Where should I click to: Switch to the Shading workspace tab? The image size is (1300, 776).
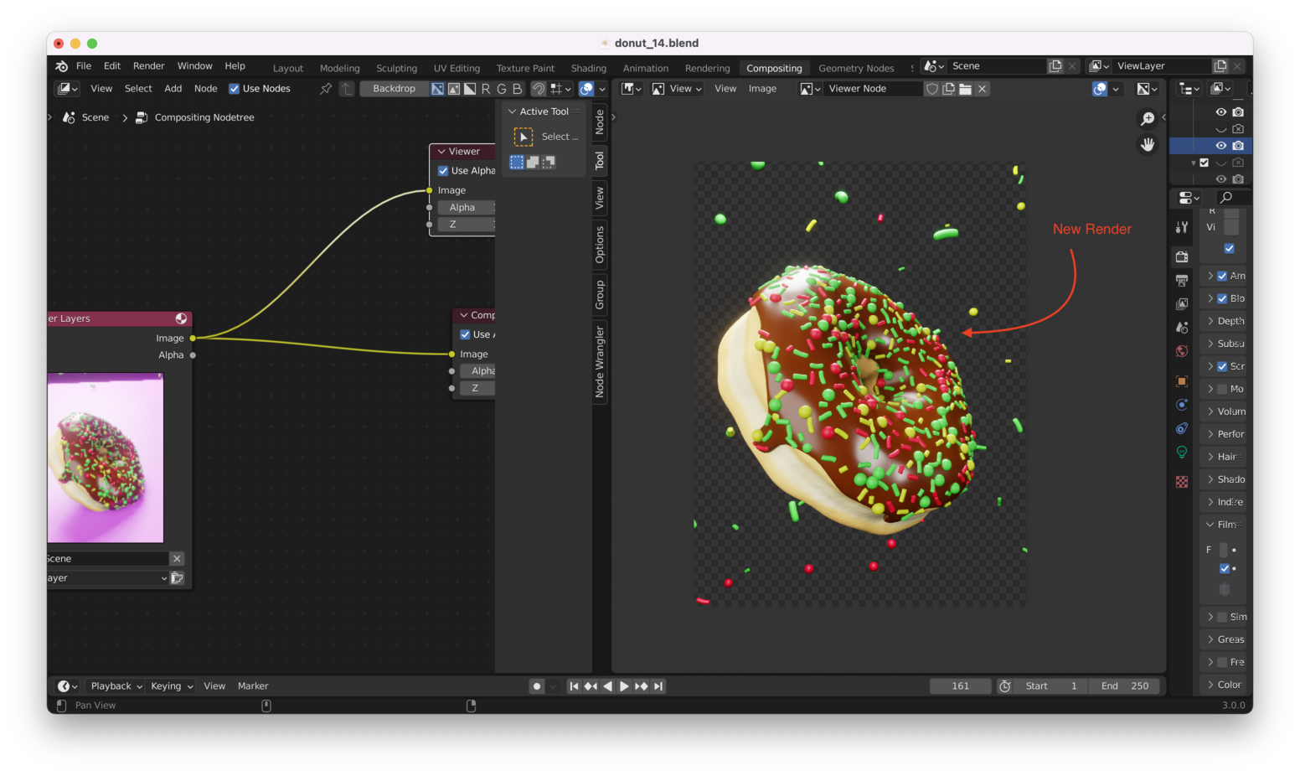[588, 69]
